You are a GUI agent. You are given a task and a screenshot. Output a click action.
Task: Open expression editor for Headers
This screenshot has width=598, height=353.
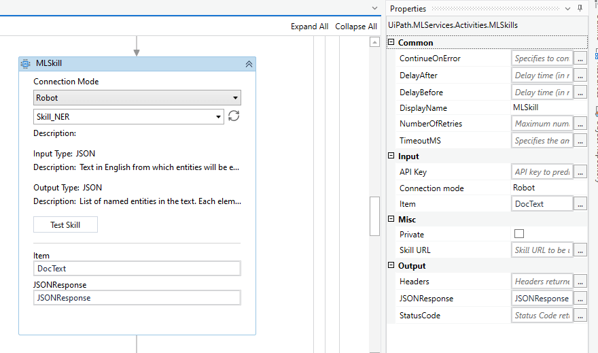tap(580, 282)
